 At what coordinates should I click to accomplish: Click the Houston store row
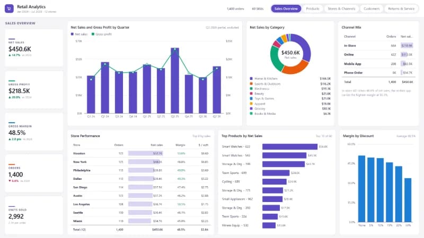click(140, 153)
